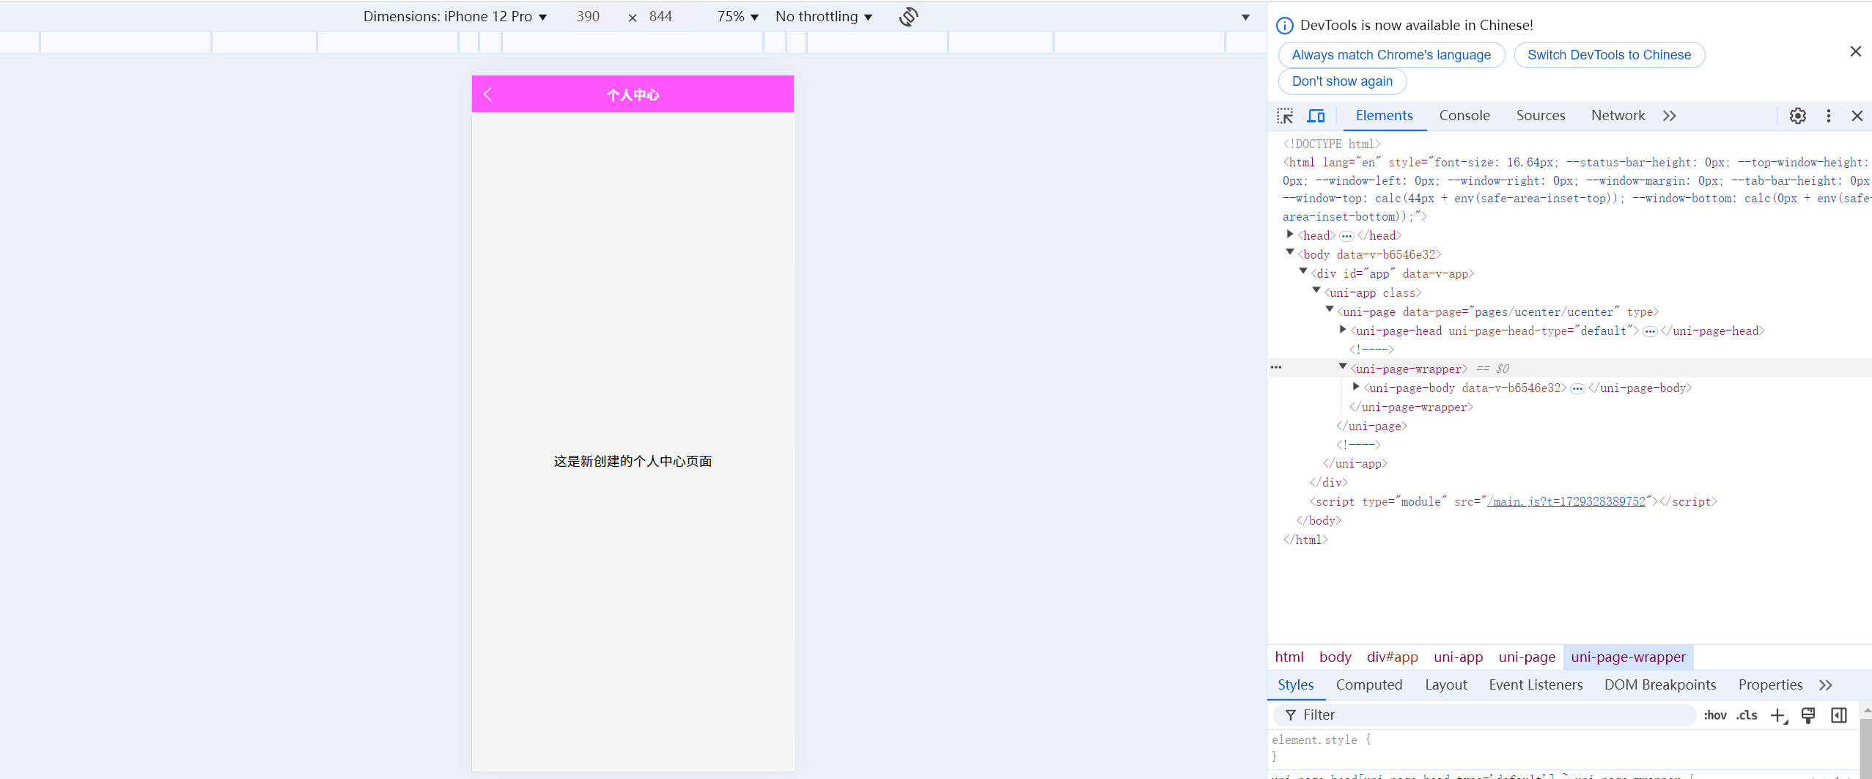This screenshot has height=779, width=1872.
Task: Select the Styles tab
Action: (x=1296, y=685)
